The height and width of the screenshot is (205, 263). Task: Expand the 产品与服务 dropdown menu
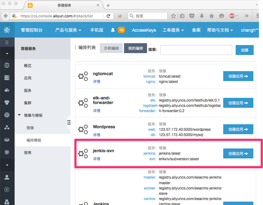[x=68, y=30]
